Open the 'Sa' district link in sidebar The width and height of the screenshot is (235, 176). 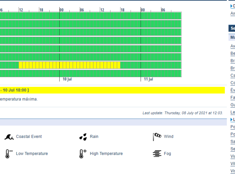pyautogui.click(x=233, y=142)
